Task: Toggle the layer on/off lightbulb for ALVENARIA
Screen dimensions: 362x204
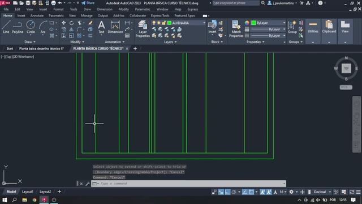Action: point(154,23)
